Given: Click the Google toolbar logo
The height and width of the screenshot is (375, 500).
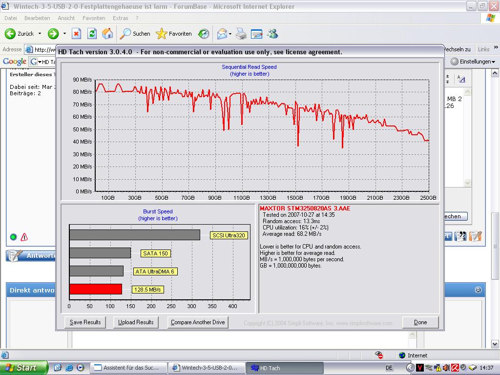Looking at the screenshot, I should pos(15,62).
